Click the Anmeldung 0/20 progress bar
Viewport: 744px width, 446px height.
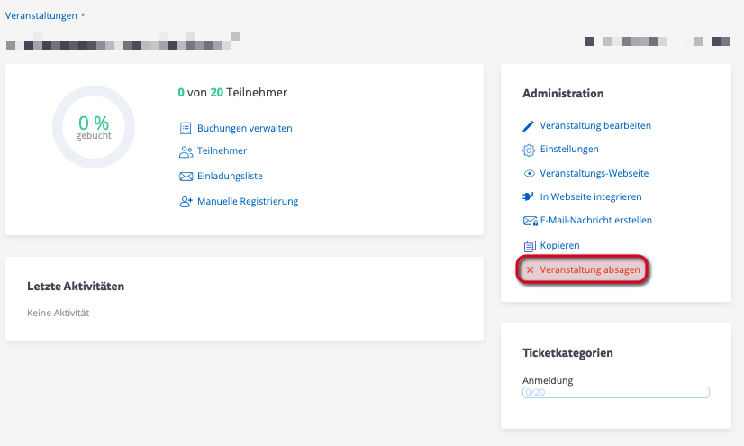click(616, 393)
